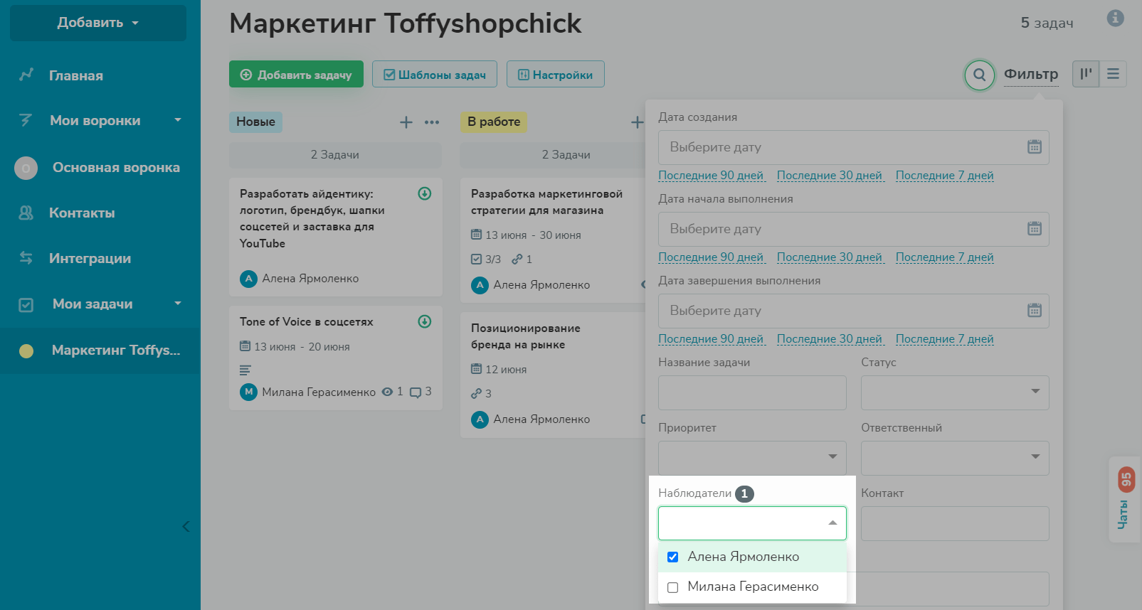The image size is (1142, 610).
Task: Click checklist 3/3 icon on strategy card
Action: click(x=477, y=259)
